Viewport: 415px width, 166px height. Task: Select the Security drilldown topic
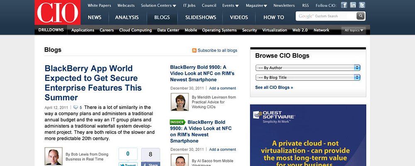249,30
